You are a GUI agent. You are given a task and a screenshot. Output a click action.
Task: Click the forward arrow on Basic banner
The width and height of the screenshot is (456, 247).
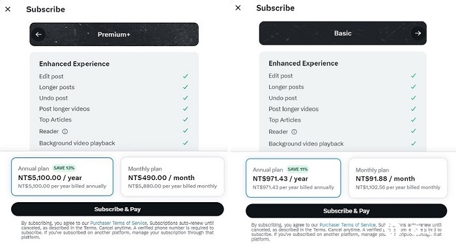(x=418, y=33)
